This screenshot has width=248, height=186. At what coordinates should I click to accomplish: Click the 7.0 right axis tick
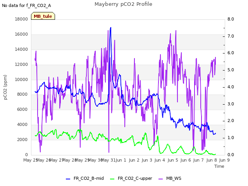pos(231,36)
